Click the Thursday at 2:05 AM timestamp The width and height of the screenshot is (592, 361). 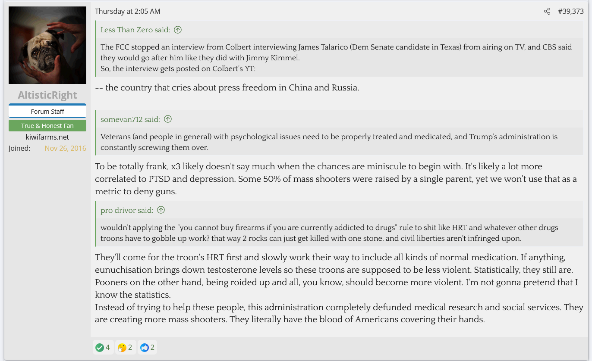point(127,11)
